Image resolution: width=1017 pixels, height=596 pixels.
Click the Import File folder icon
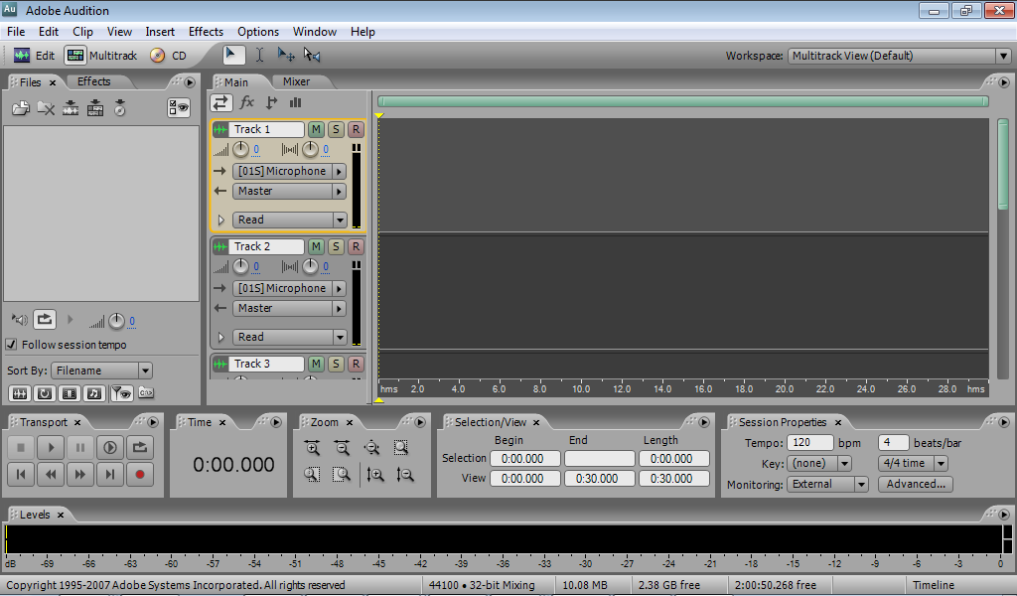pyautogui.click(x=21, y=107)
